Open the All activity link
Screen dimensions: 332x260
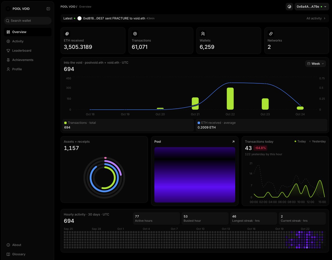316,18
